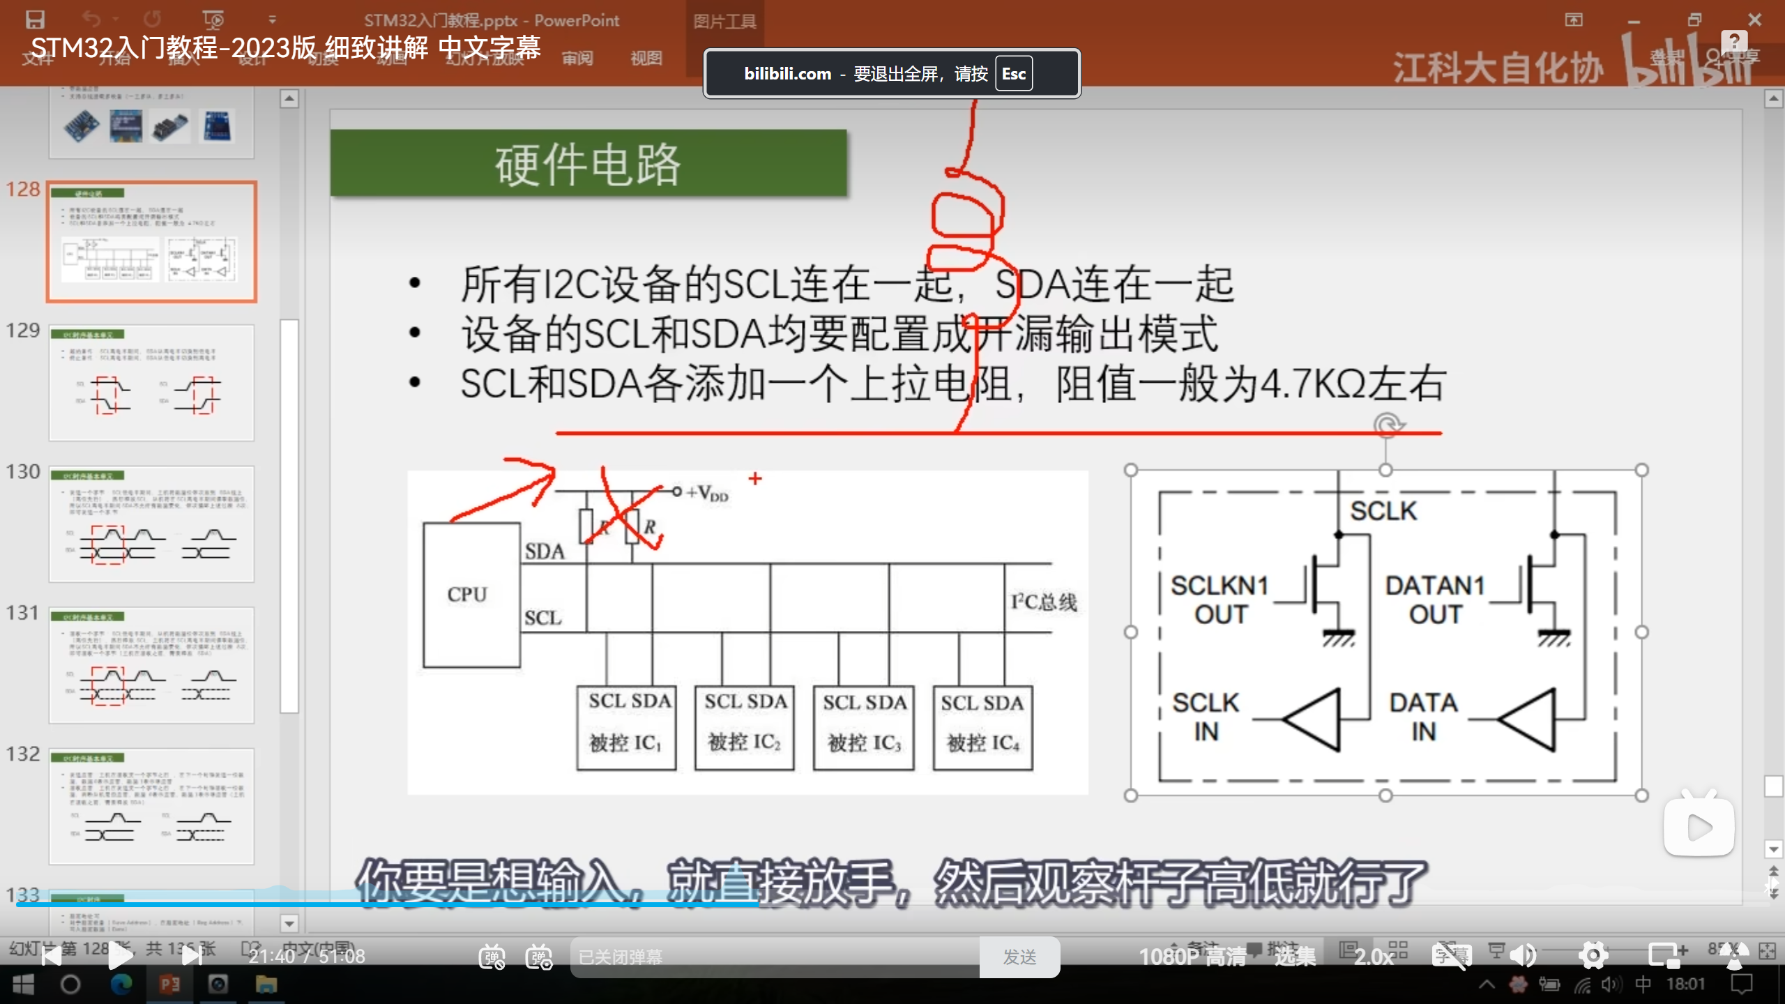This screenshot has width=1785, height=1004.
Task: Mute the video volume
Action: (1523, 956)
